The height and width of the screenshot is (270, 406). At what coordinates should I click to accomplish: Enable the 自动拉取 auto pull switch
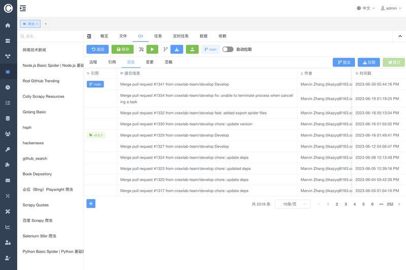228,49
